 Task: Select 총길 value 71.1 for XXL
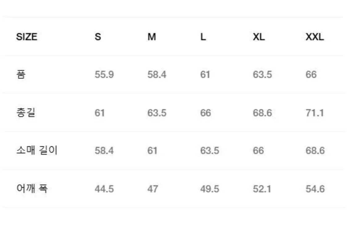pyautogui.click(x=315, y=113)
